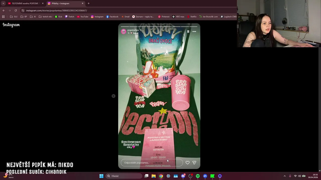Open the Settings gear app in taskbar
The width and height of the screenshot is (321, 180).
tap(168, 176)
